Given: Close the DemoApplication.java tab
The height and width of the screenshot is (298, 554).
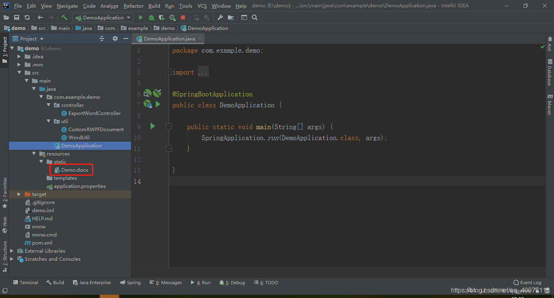Looking at the screenshot, I should pyautogui.click(x=199, y=39).
